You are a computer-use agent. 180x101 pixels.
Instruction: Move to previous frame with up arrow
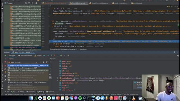coord(40,62)
